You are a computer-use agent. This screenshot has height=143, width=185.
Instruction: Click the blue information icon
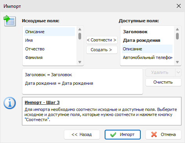coord(10,103)
